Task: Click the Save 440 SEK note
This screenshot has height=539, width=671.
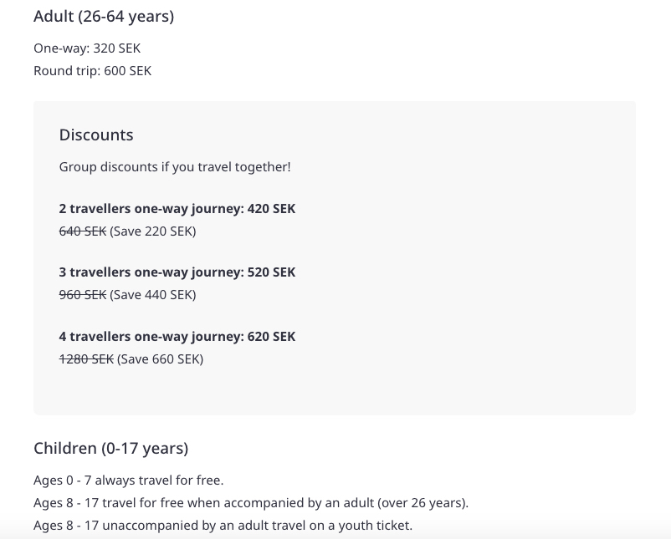Action: pyautogui.click(x=153, y=295)
